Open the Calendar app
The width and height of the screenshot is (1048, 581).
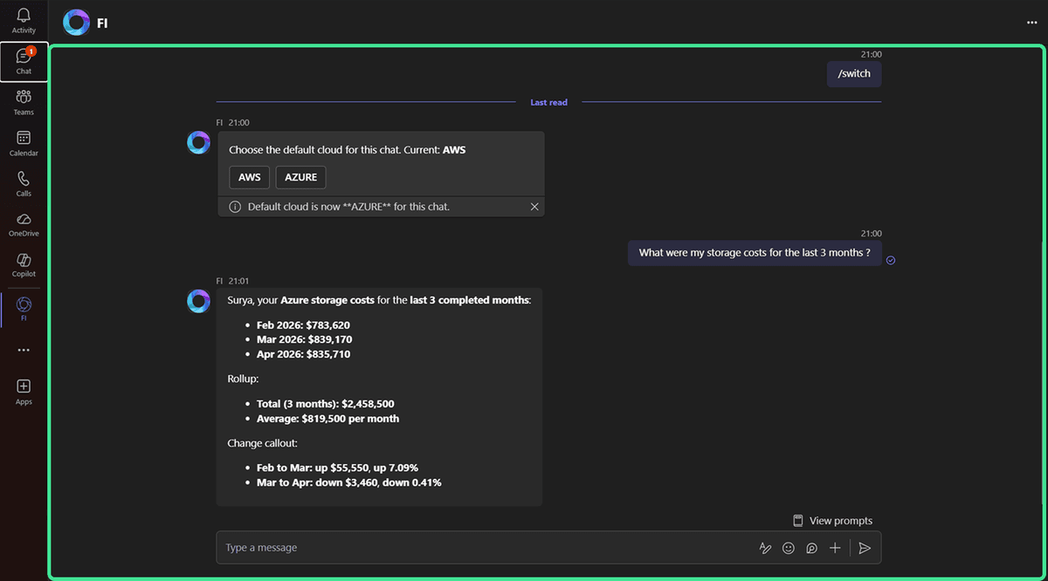click(x=24, y=143)
